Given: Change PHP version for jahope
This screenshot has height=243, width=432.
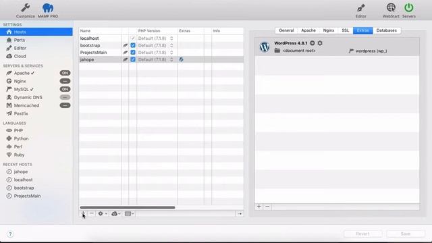Looking at the screenshot, I should tap(156, 59).
